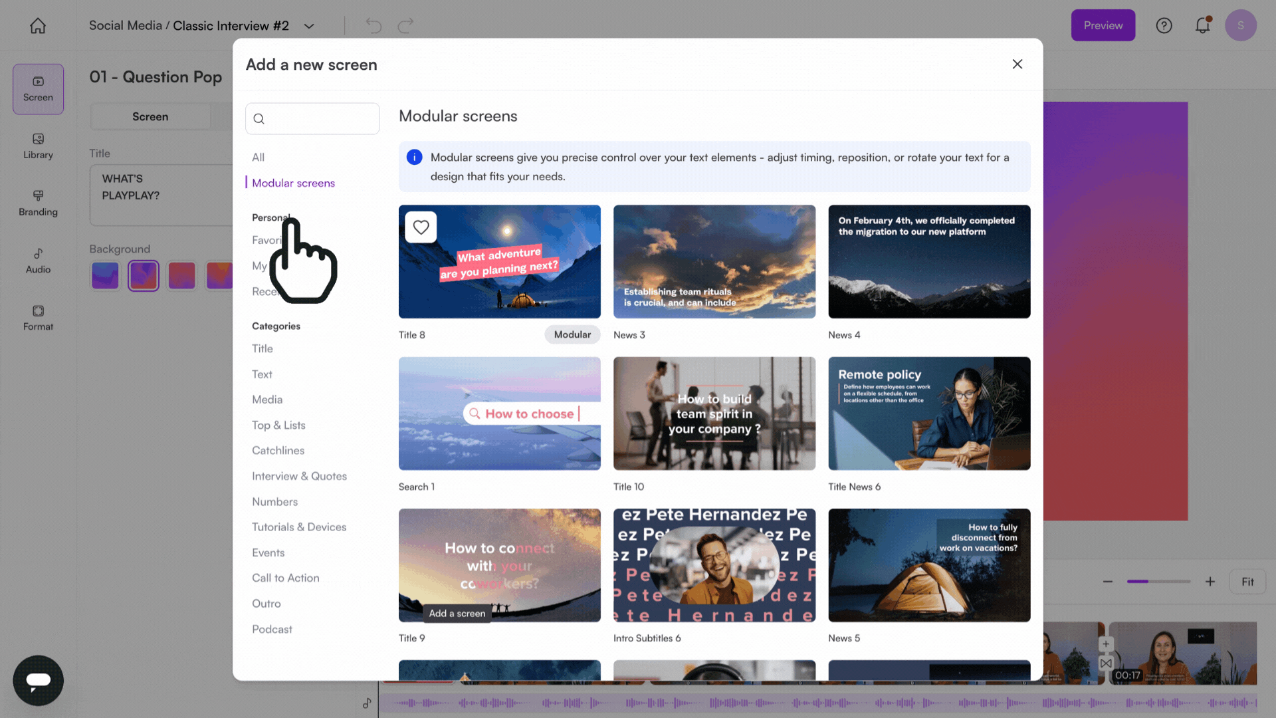1276x718 pixels.
Task: Open the Branding sidebar panel
Action: (38, 203)
